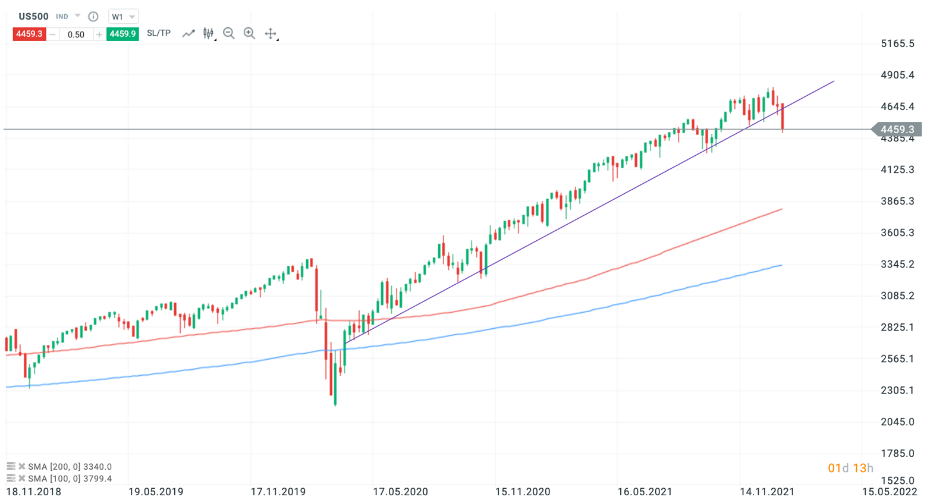Increase the trade volume with plus
The image size is (927, 503).
[x=99, y=34]
